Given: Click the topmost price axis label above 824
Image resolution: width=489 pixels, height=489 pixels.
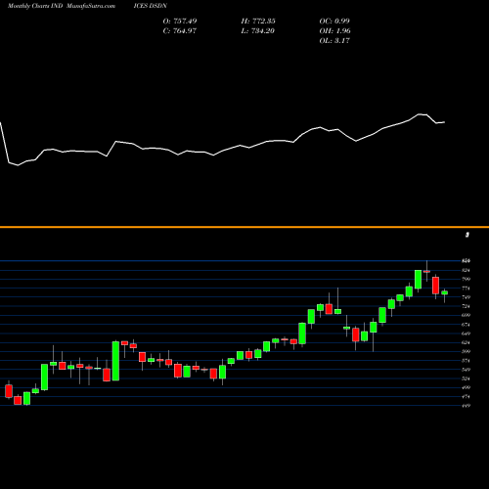Looking at the screenshot, I should click(466, 261).
